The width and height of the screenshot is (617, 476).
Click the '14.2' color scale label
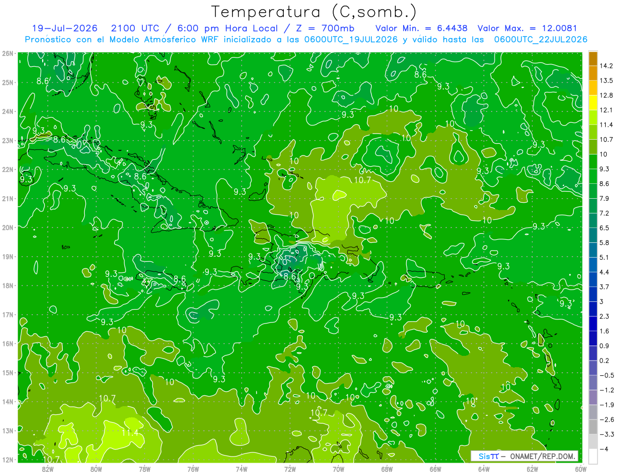pyautogui.click(x=606, y=66)
